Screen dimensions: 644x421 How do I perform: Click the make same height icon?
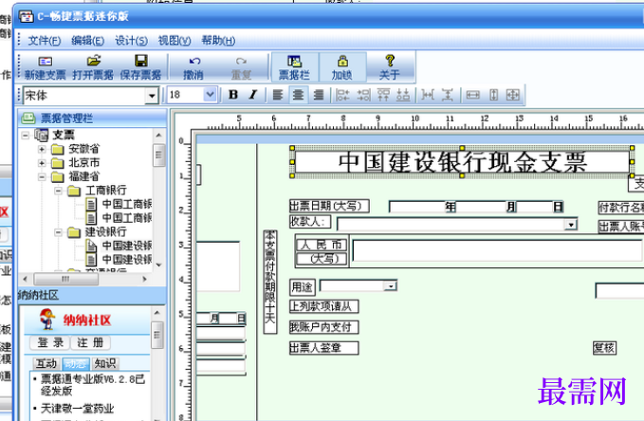494,95
